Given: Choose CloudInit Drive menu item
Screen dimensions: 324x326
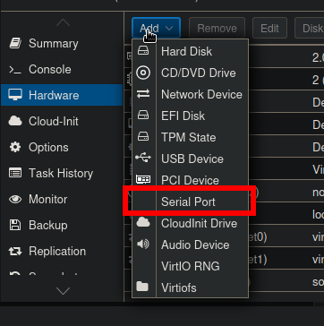Looking at the screenshot, I should coord(190,223).
